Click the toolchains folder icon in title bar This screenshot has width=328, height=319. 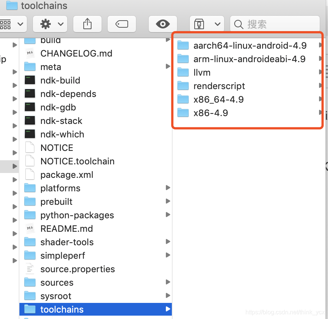tap(12, 6)
